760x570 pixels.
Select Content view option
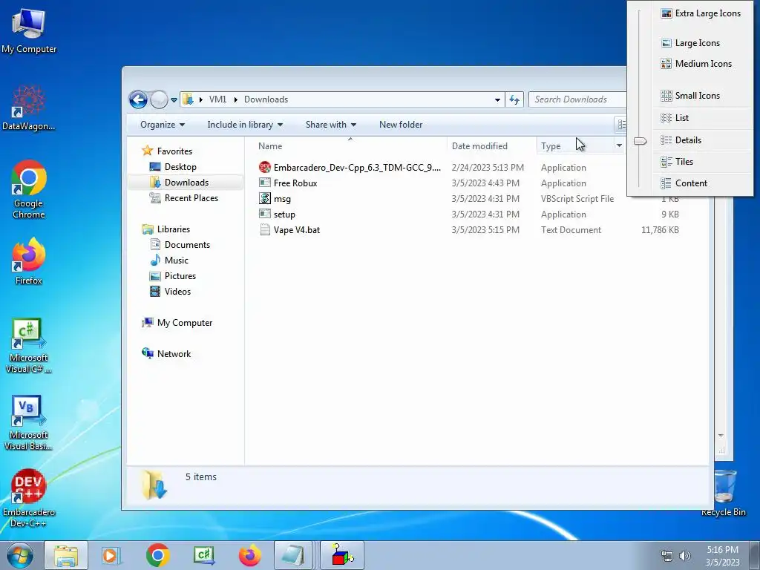tap(684, 183)
